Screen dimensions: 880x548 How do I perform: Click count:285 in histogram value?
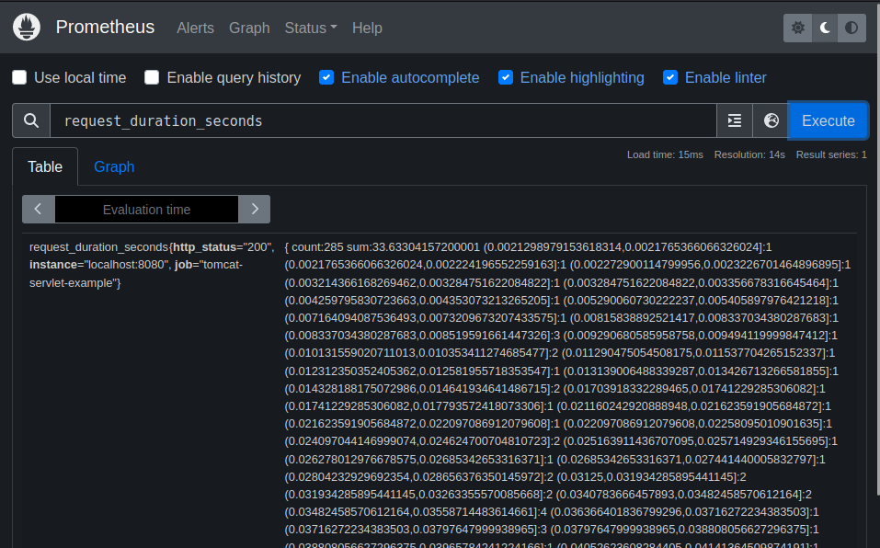pyautogui.click(x=317, y=246)
